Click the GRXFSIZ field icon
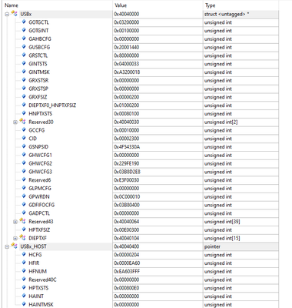The width and height of the screenshot is (292, 308). pyautogui.click(x=24, y=97)
